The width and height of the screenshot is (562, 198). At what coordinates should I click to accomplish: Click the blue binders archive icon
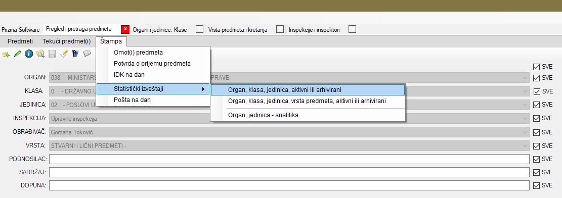[x=75, y=54]
